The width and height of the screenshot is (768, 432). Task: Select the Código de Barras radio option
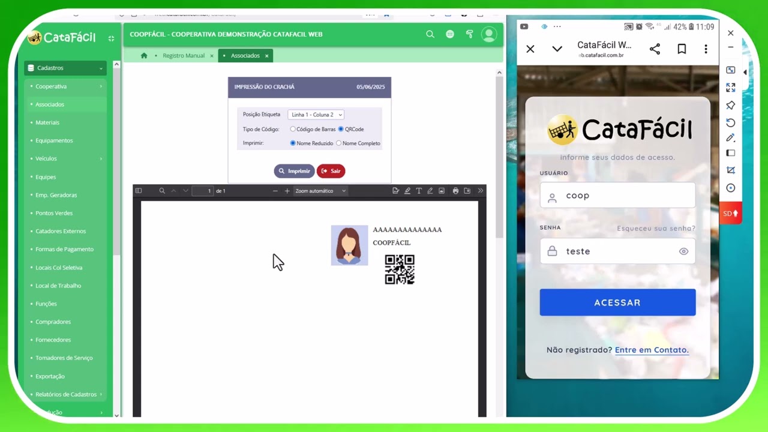point(293,129)
